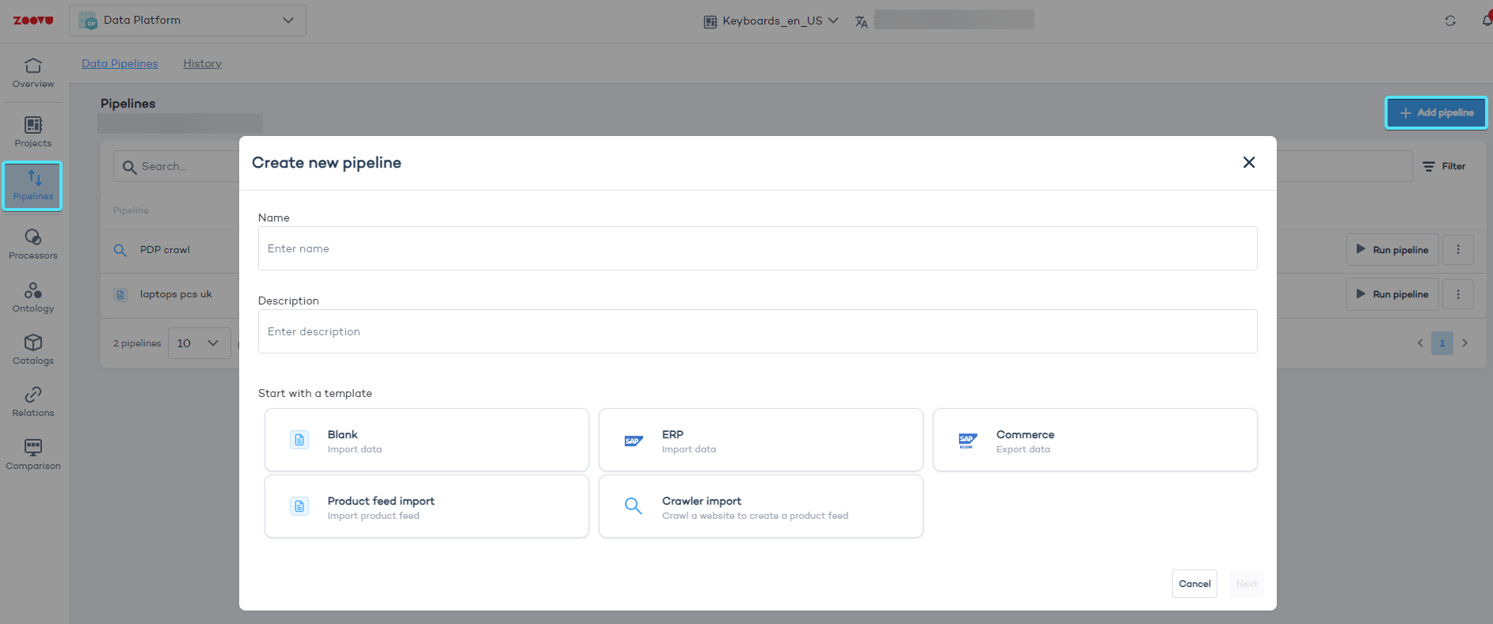Open Processors from the sidebar
Image resolution: width=1493 pixels, height=624 pixels.
tap(33, 244)
